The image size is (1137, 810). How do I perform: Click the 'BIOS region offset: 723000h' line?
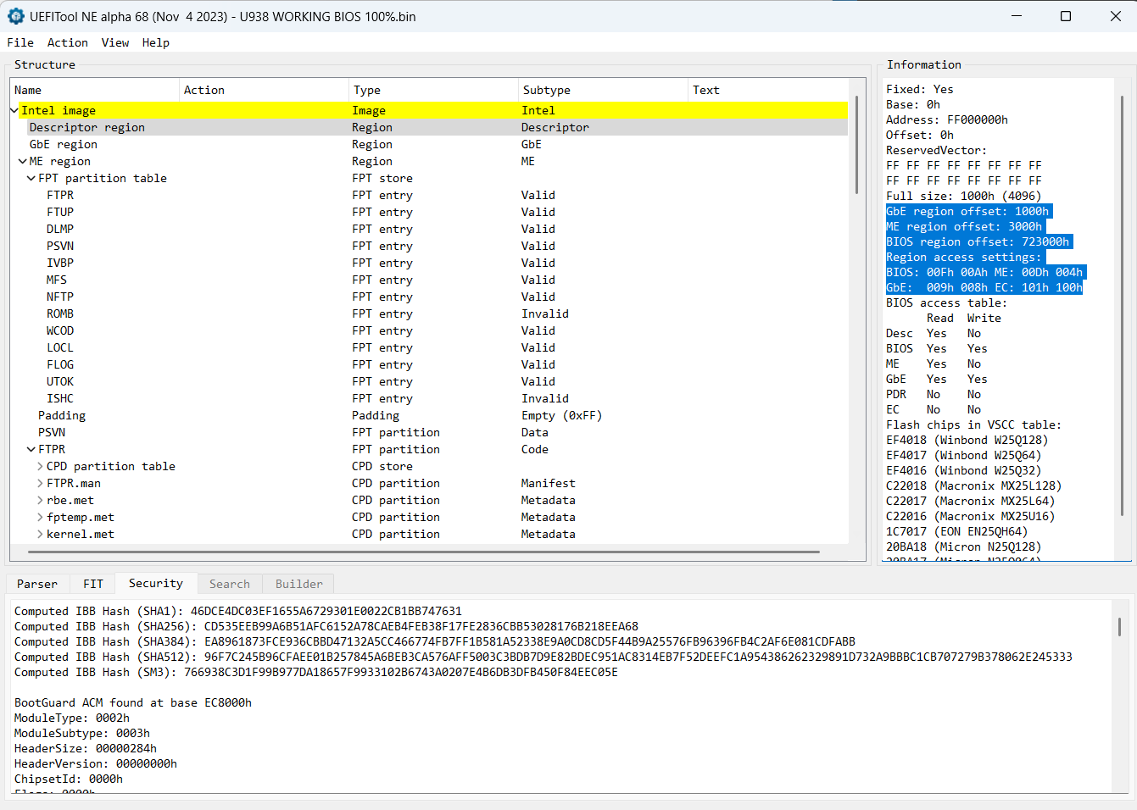tap(978, 241)
